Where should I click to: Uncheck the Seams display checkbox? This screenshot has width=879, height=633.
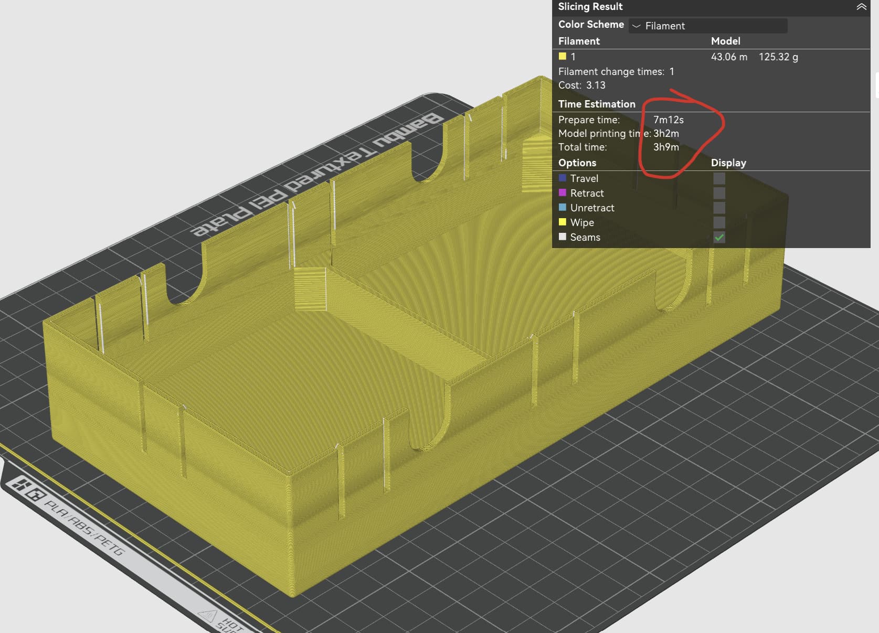(719, 237)
